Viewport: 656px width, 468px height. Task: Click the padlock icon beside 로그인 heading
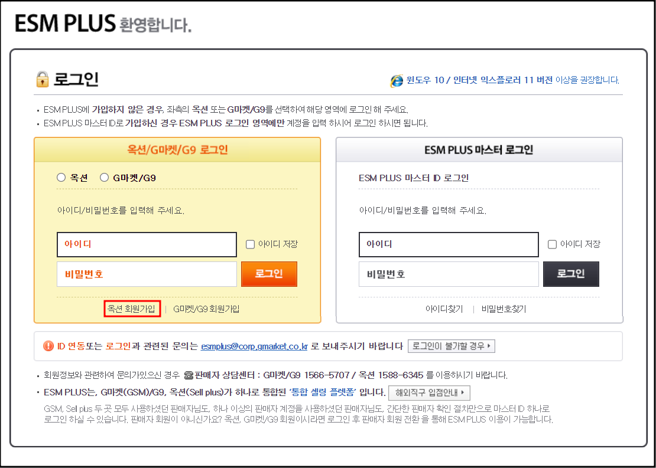42,79
